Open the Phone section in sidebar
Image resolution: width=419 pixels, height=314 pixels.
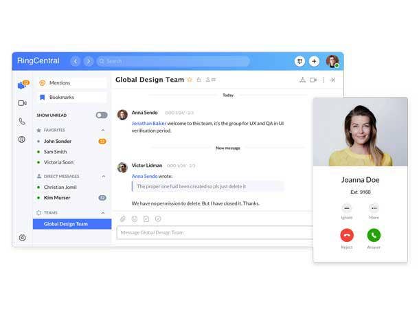click(22, 122)
